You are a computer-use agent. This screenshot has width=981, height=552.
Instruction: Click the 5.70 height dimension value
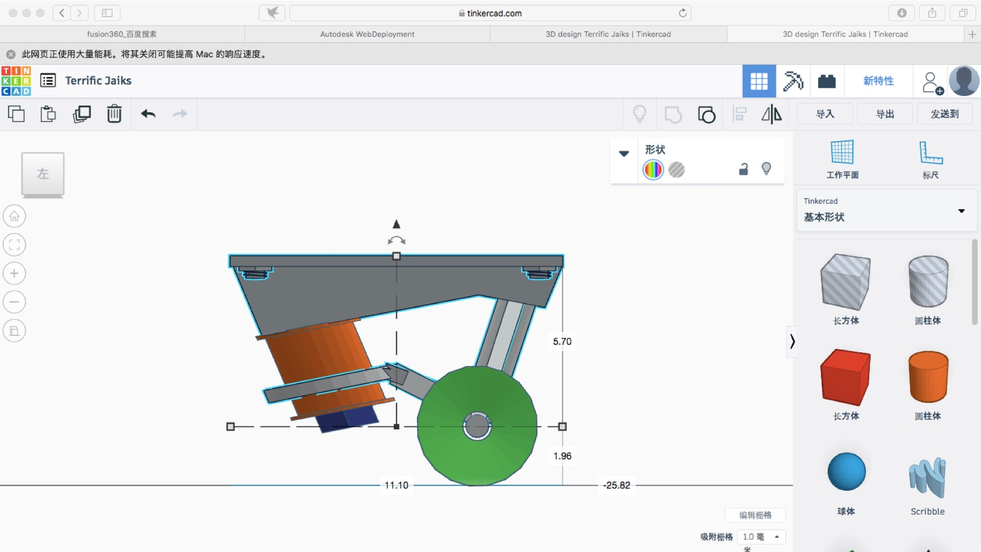(562, 342)
